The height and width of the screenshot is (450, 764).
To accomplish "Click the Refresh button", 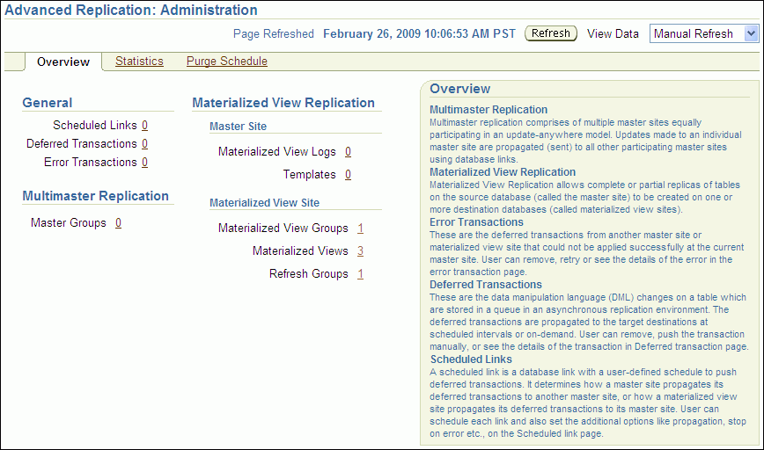I will [x=551, y=33].
